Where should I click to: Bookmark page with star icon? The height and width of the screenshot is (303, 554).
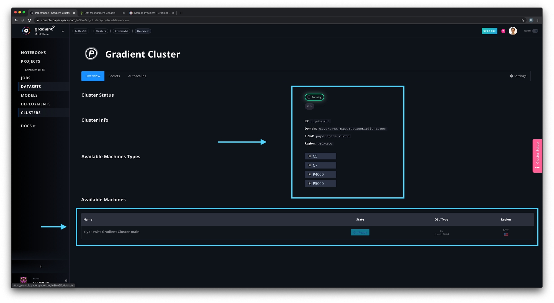click(x=523, y=20)
